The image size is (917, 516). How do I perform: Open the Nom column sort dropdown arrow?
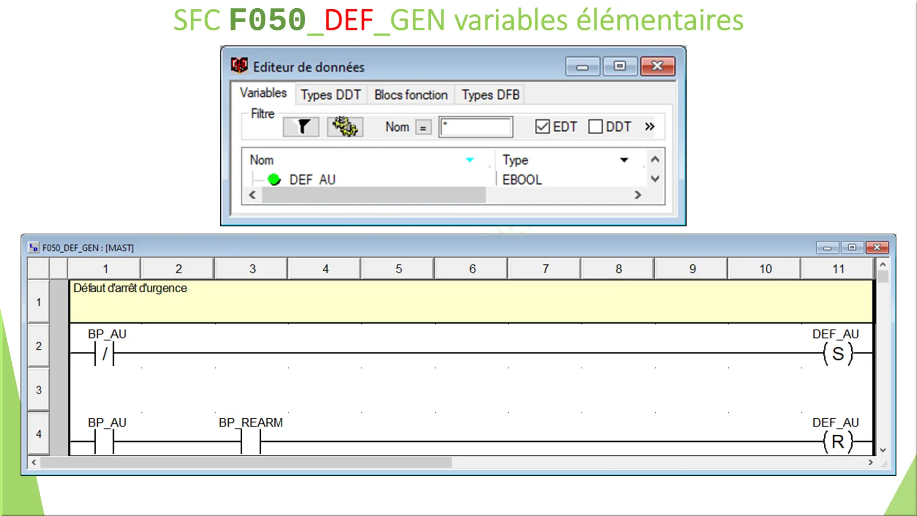click(470, 160)
